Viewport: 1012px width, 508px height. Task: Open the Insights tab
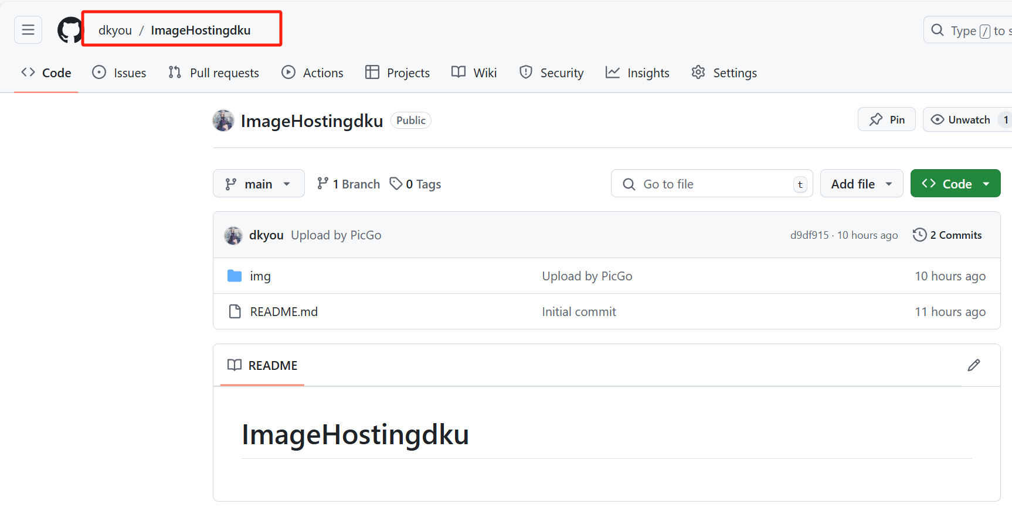point(637,73)
